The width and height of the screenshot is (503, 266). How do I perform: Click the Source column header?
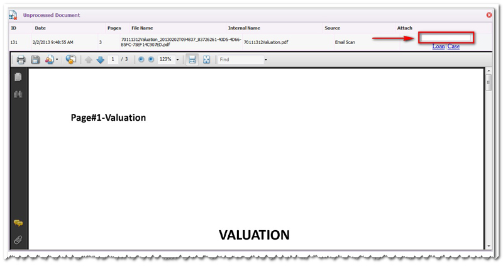[x=333, y=28]
